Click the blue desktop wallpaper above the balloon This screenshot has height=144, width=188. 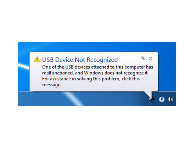96,47
